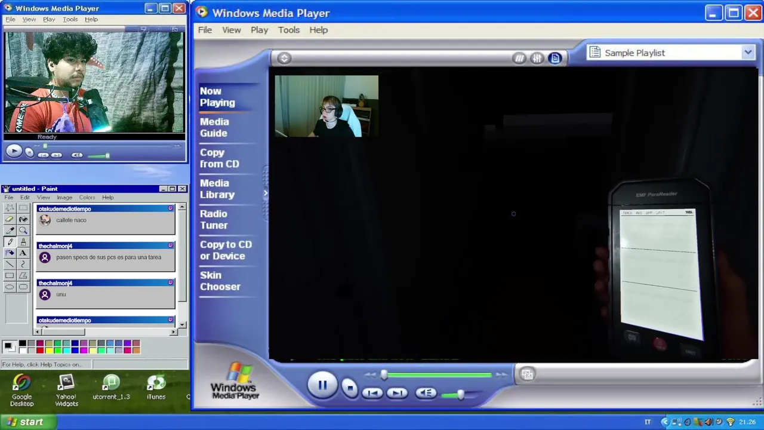This screenshot has height=430, width=764.
Task: Click Paint's vertical scrollbar down arrow
Action: tap(183, 324)
